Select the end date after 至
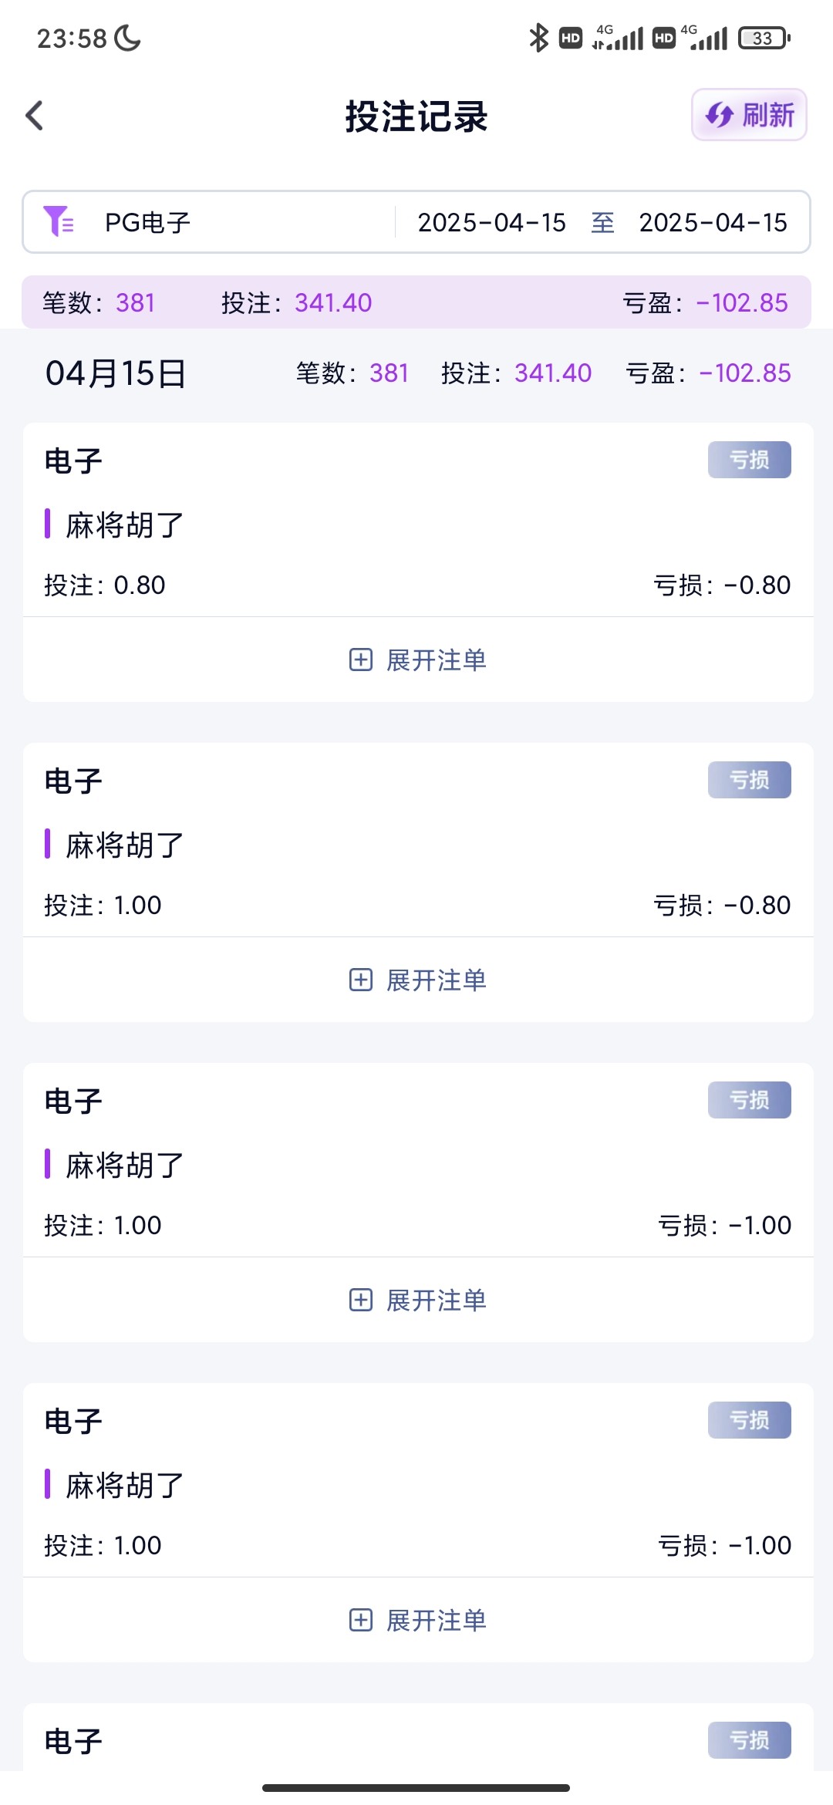This screenshot has height=1805, width=833. coord(713,222)
